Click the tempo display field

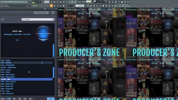pyautogui.click(x=47, y=2)
